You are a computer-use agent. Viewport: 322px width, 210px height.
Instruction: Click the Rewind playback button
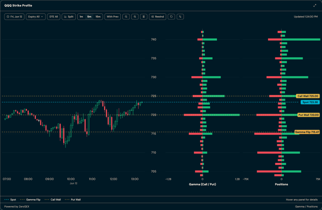[x=157, y=17]
